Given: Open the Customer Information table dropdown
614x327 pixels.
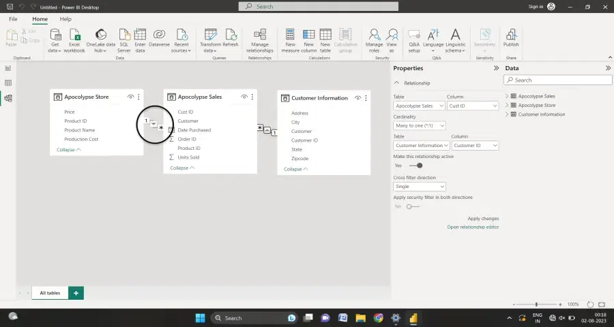Looking at the screenshot, I should click(x=422, y=146).
